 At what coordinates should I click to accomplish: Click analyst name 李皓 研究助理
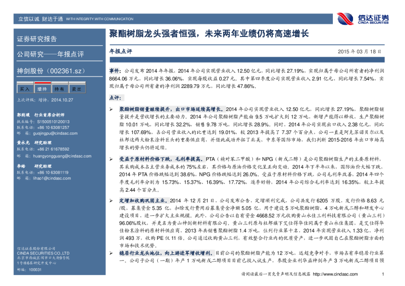click(34, 166)
